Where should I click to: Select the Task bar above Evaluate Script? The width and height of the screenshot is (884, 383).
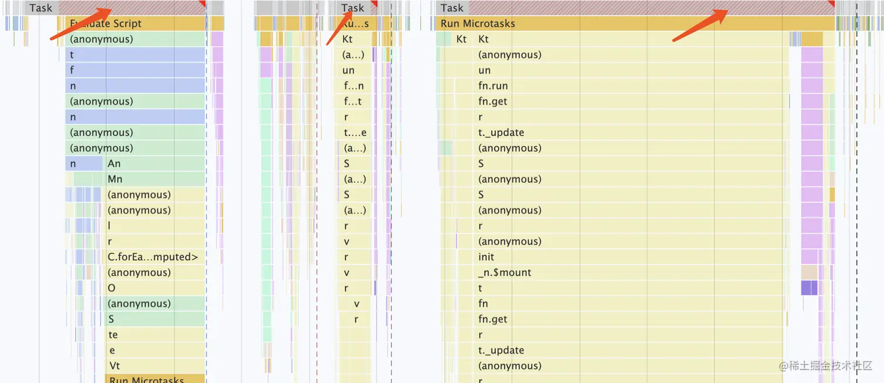116,8
